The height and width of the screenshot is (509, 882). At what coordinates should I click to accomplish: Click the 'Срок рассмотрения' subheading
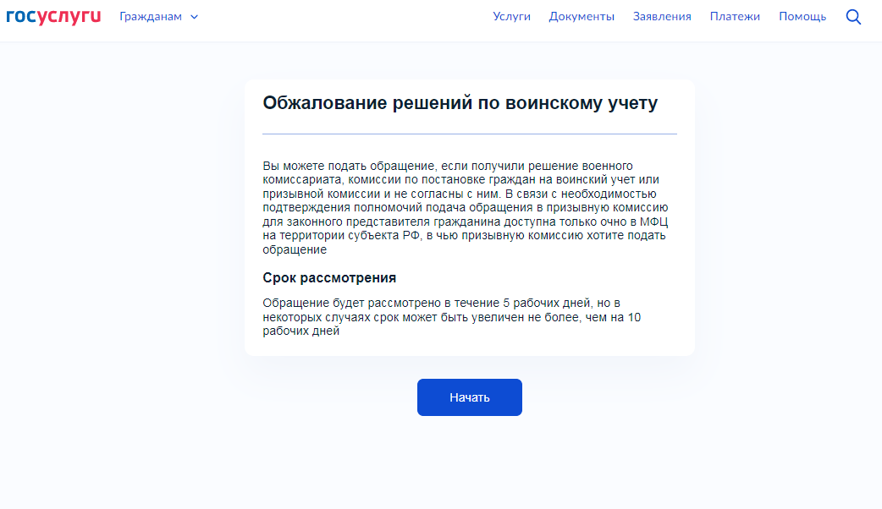(x=329, y=278)
